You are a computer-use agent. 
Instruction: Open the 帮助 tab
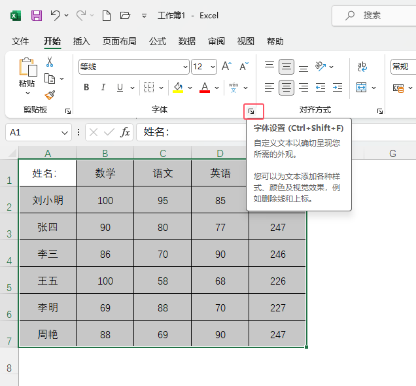[275, 41]
